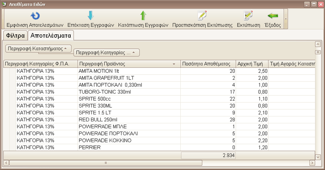Click vertical scrollbar down arrow
Image resolution: width=325 pixels, height=170 pixels.
coord(318,157)
